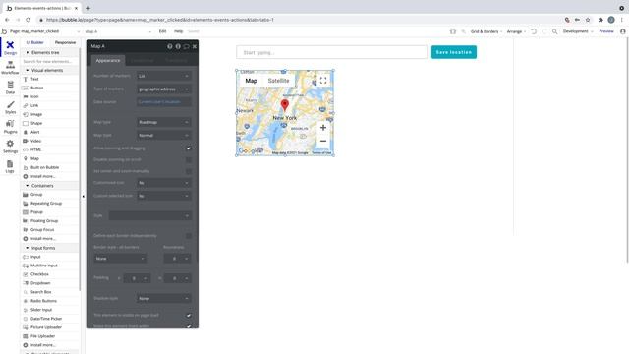Toggle Set center and zoom manually checkbox
This screenshot has height=354, width=629.
pos(188,171)
